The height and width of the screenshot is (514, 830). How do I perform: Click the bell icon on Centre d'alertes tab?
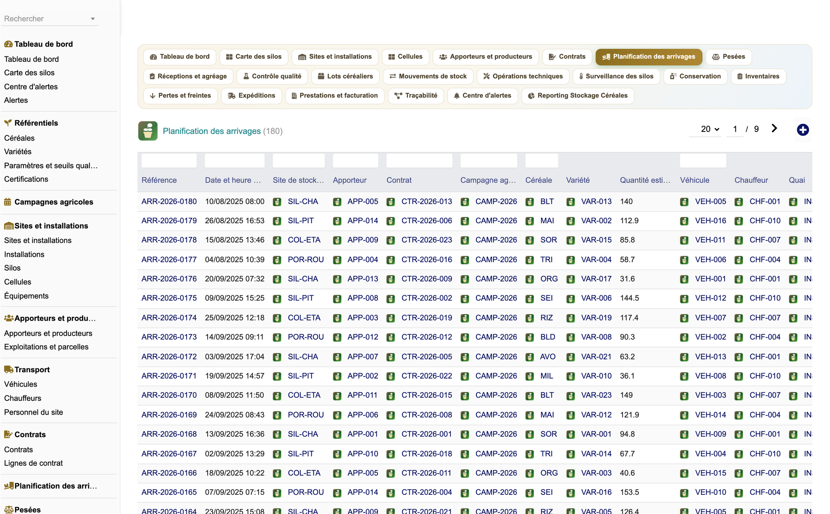[457, 96]
